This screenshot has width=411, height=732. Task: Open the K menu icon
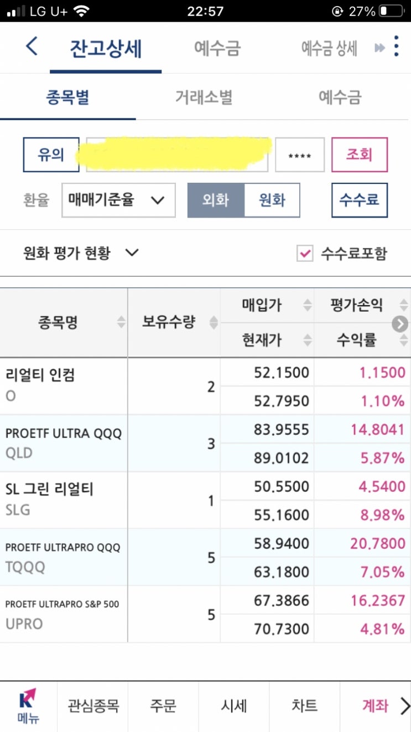pyautogui.click(x=28, y=706)
